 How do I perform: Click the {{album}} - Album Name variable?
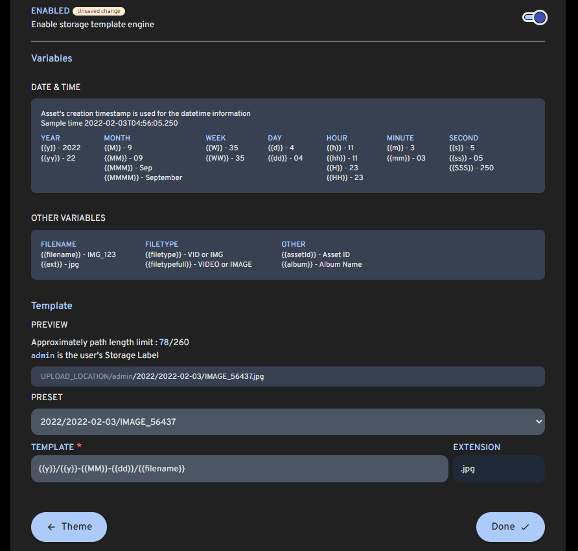321,264
